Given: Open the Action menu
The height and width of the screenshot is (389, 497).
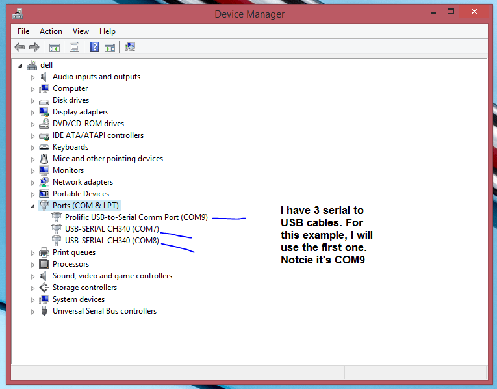Looking at the screenshot, I should click(x=51, y=31).
